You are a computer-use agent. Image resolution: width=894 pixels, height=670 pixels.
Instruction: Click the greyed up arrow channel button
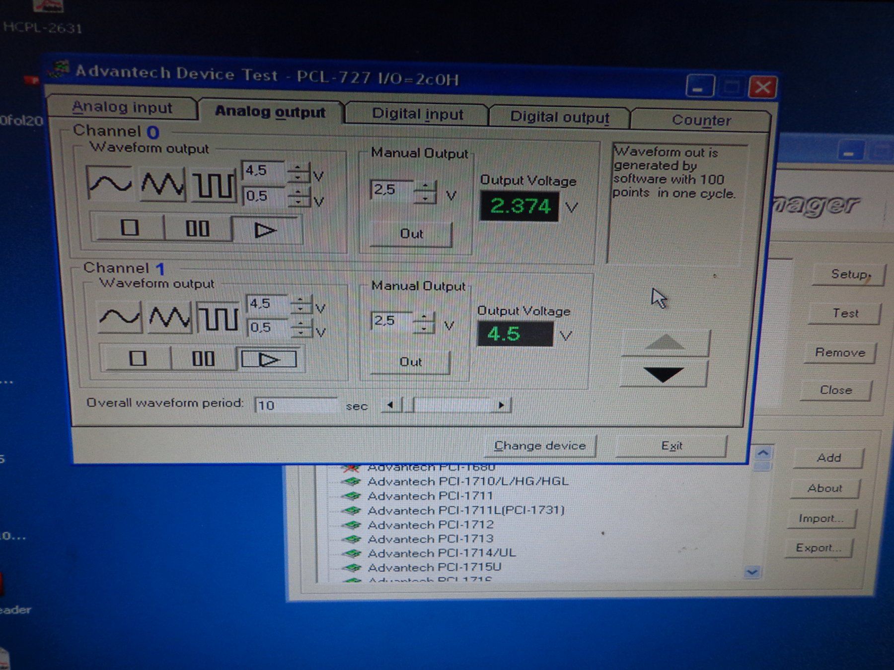[x=666, y=342]
